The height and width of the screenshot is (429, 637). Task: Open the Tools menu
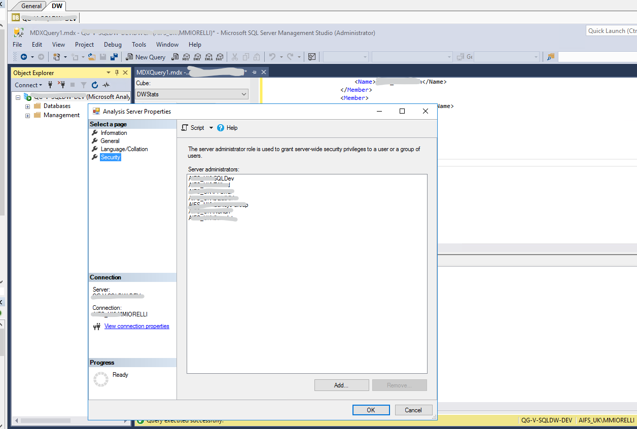(x=139, y=45)
